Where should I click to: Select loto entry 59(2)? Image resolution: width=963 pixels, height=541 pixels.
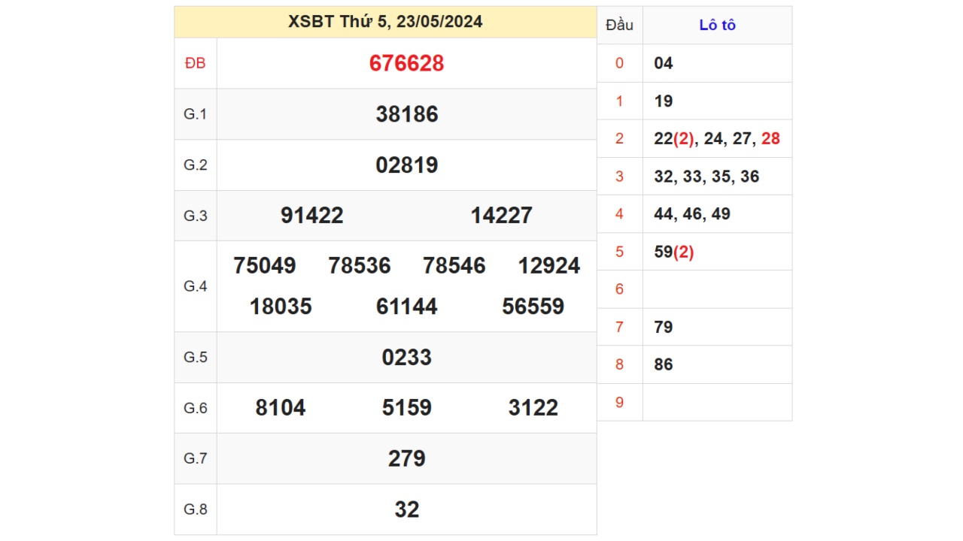[x=674, y=252]
